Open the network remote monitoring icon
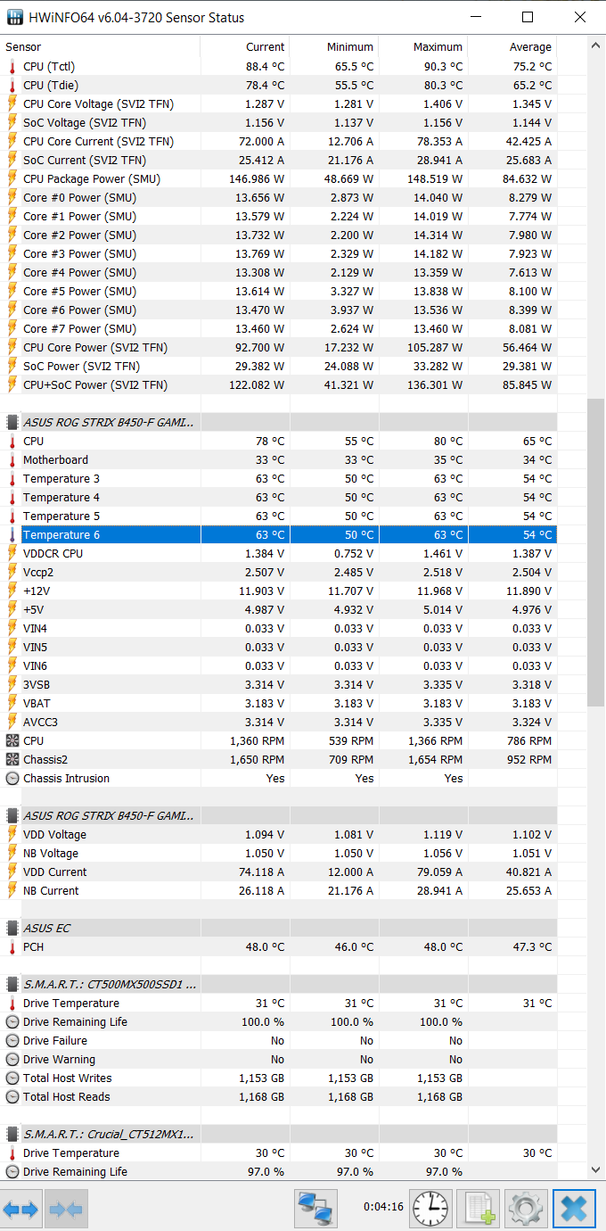 tap(315, 1210)
